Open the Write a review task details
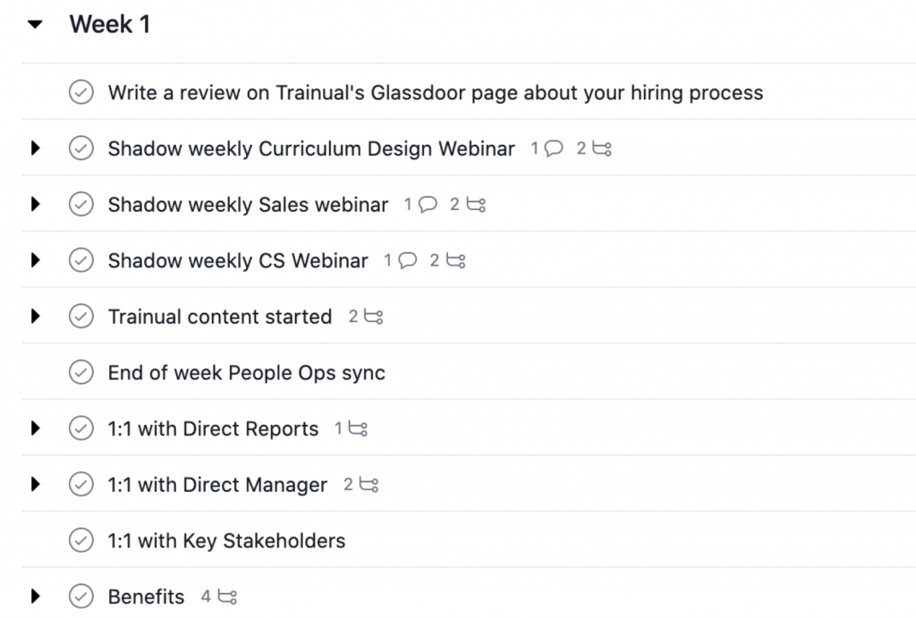Screen dimensions: 916x619 436,92
